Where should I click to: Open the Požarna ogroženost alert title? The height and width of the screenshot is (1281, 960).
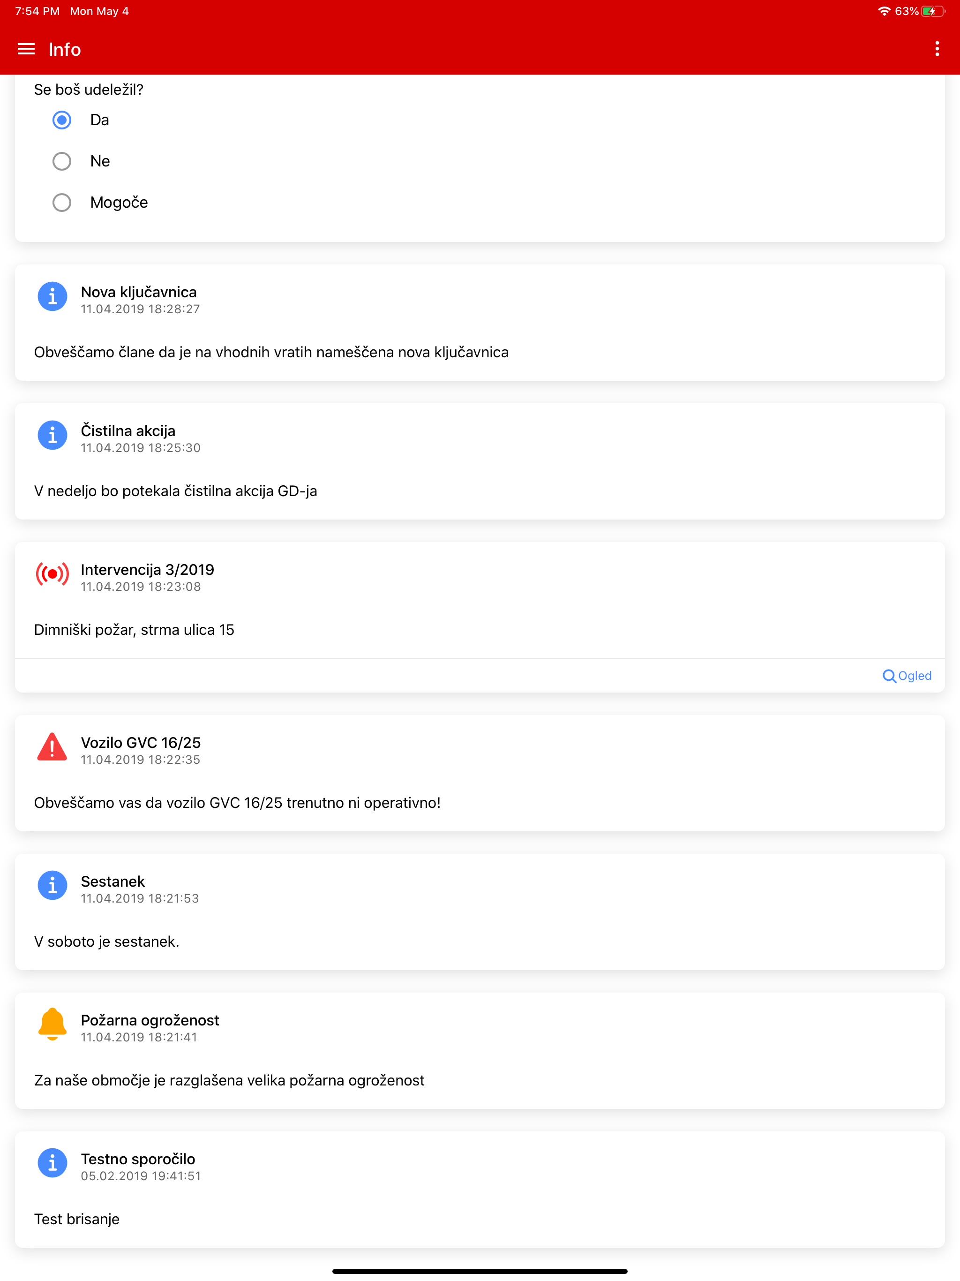click(150, 1020)
